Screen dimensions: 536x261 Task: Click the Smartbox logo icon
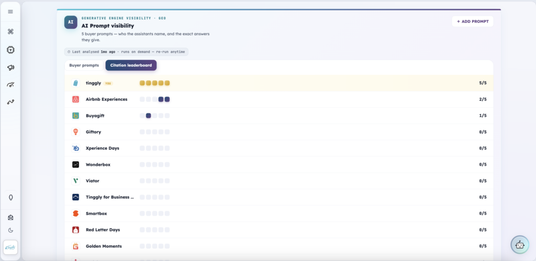pos(75,213)
